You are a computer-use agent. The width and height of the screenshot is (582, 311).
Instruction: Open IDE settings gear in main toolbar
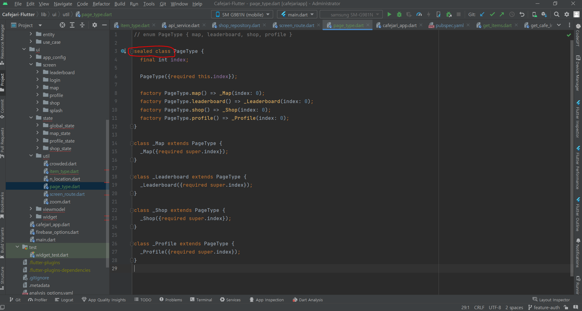tap(566, 14)
